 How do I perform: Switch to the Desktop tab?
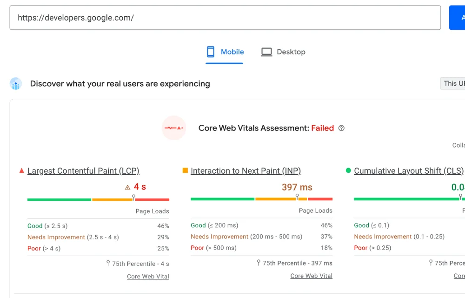click(x=283, y=52)
